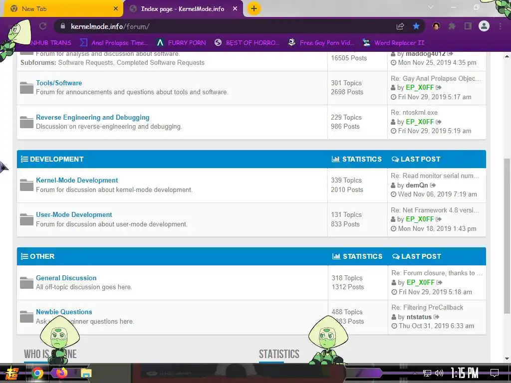Toggle the browser side panel icon
The height and width of the screenshot is (383, 511).
click(468, 26)
